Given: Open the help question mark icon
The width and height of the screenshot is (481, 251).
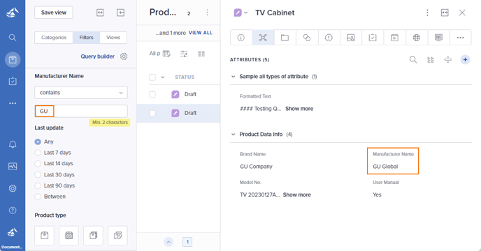Looking at the screenshot, I should [13, 211].
